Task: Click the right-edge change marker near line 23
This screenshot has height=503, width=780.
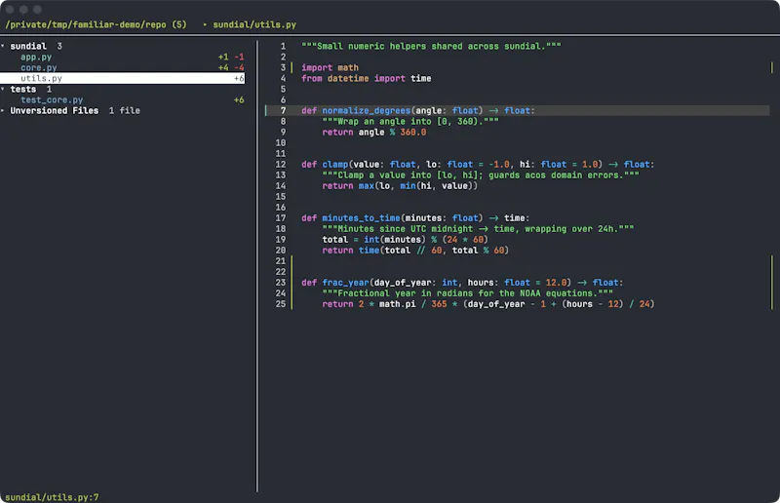Action: [772, 283]
